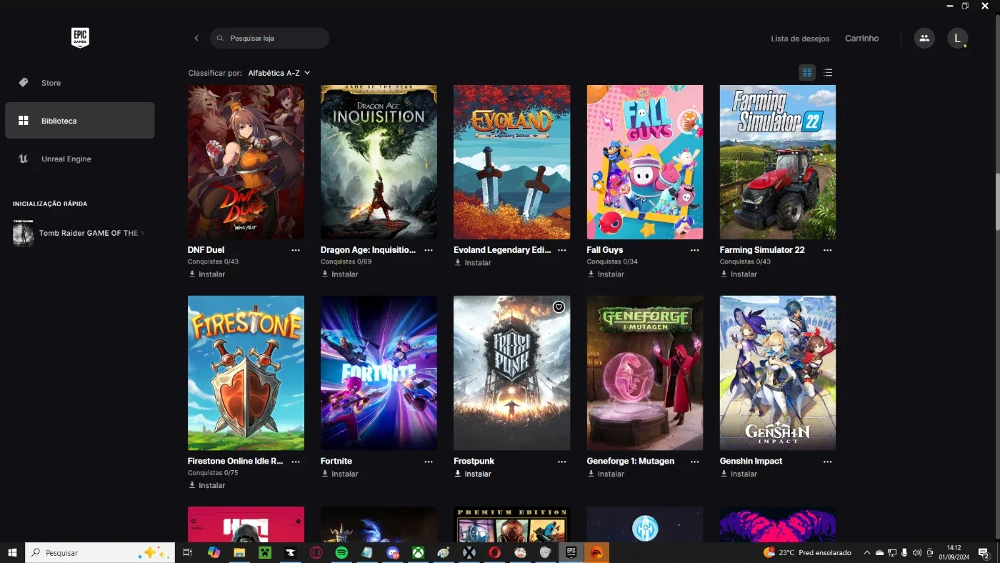Expand the Alfabética A-Z sort dropdown
Screen dimensions: 1000x563
point(279,73)
